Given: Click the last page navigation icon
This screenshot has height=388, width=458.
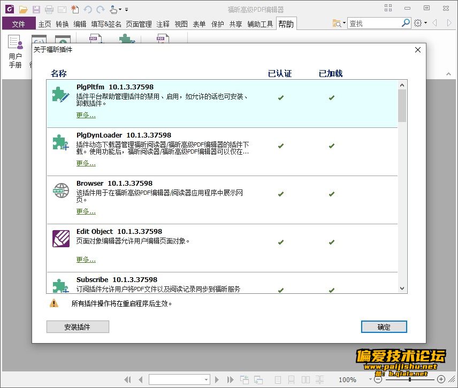Looking at the screenshot, I should coord(231,379).
